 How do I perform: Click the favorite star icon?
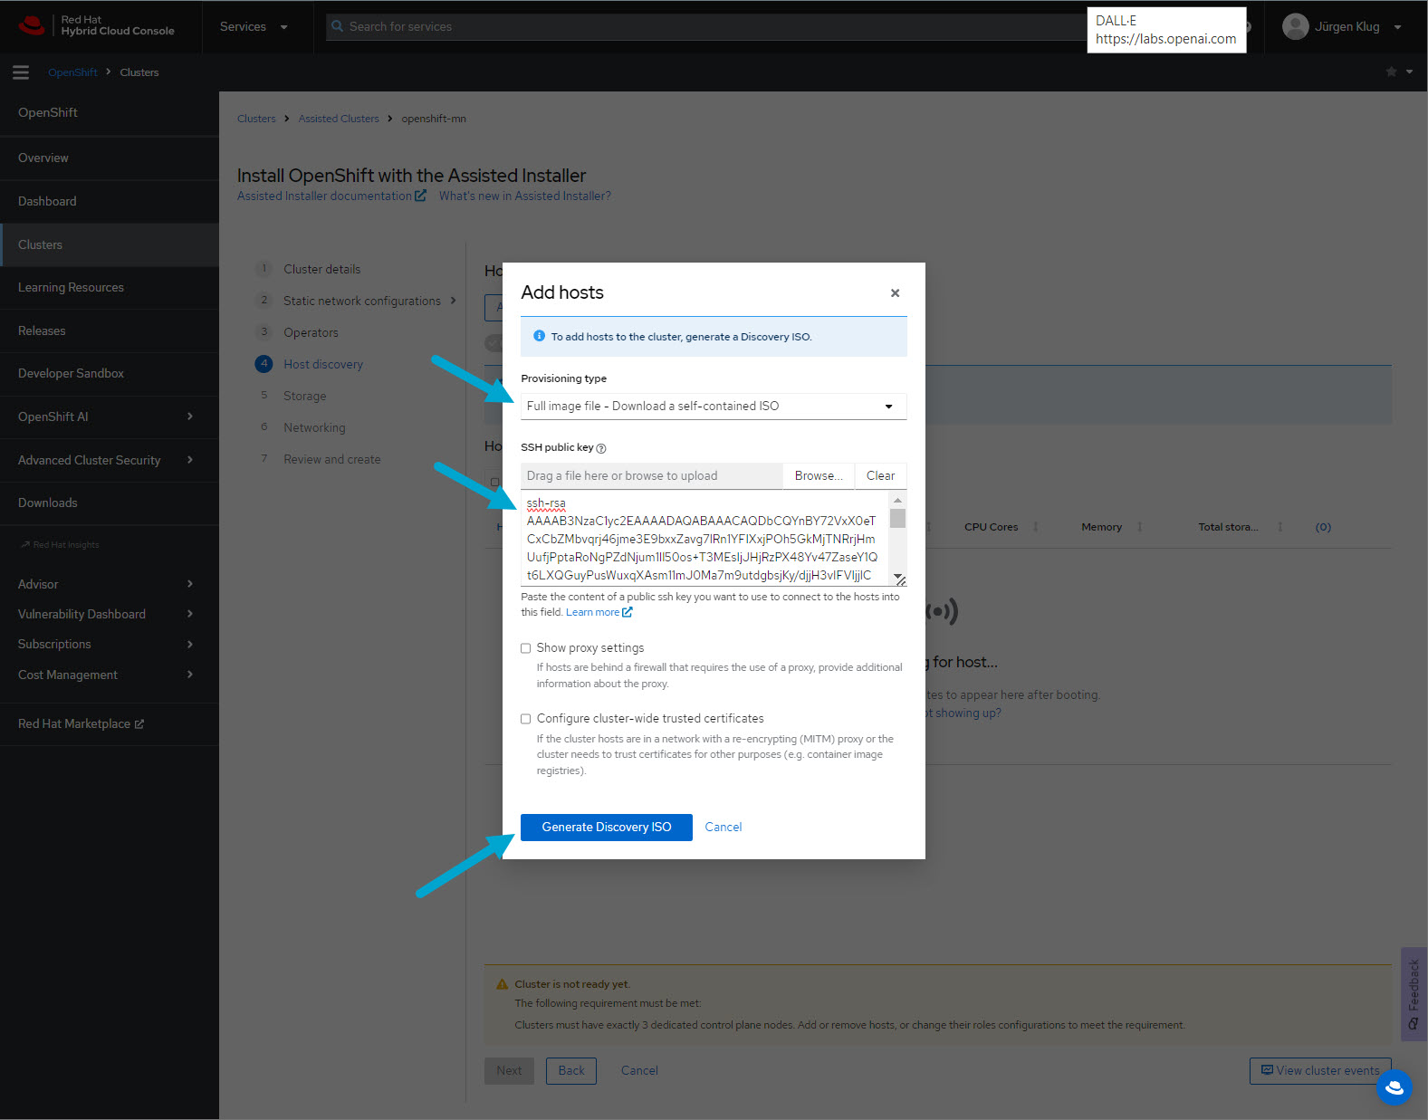1391,72
